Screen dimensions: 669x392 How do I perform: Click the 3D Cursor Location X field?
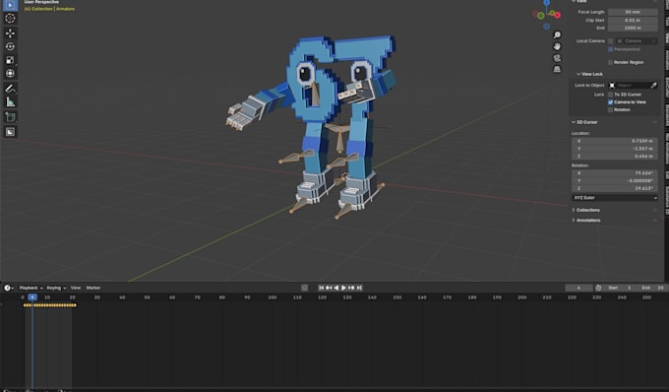615,141
